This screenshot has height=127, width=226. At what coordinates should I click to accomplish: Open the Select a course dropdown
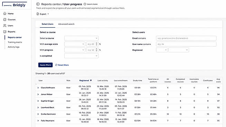pos(81,38)
